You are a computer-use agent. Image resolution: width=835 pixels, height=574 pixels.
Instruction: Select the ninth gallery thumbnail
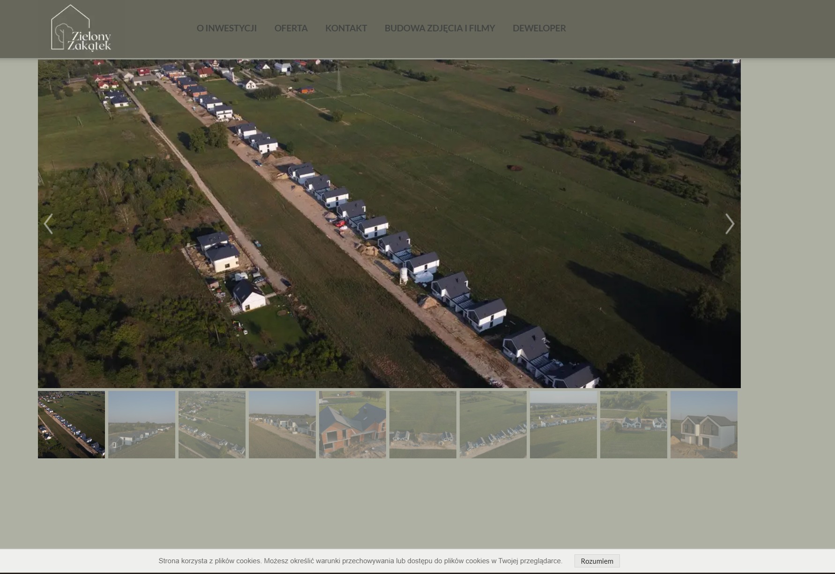(x=634, y=425)
